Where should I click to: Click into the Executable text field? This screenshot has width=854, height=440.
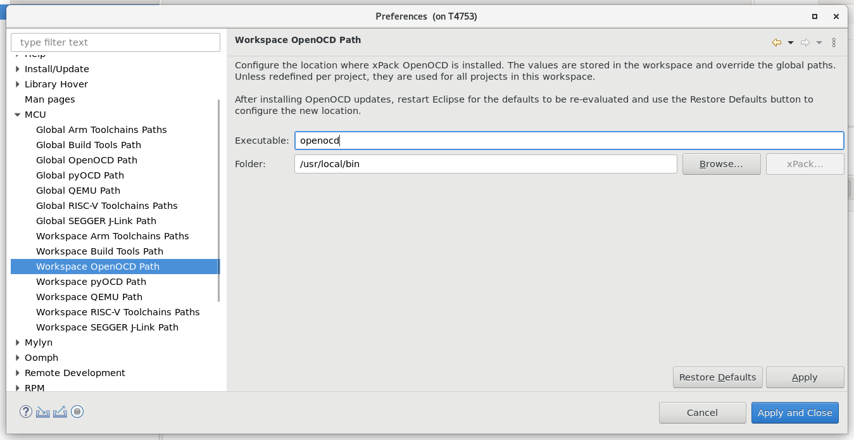(569, 141)
